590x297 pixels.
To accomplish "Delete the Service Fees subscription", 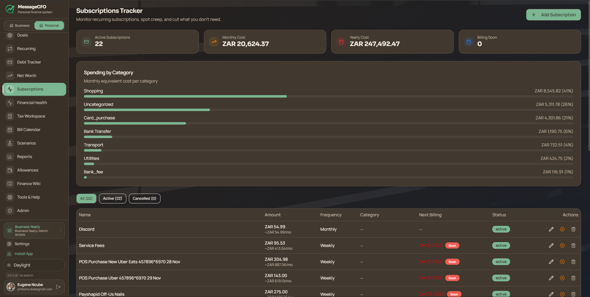I will coord(573,245).
